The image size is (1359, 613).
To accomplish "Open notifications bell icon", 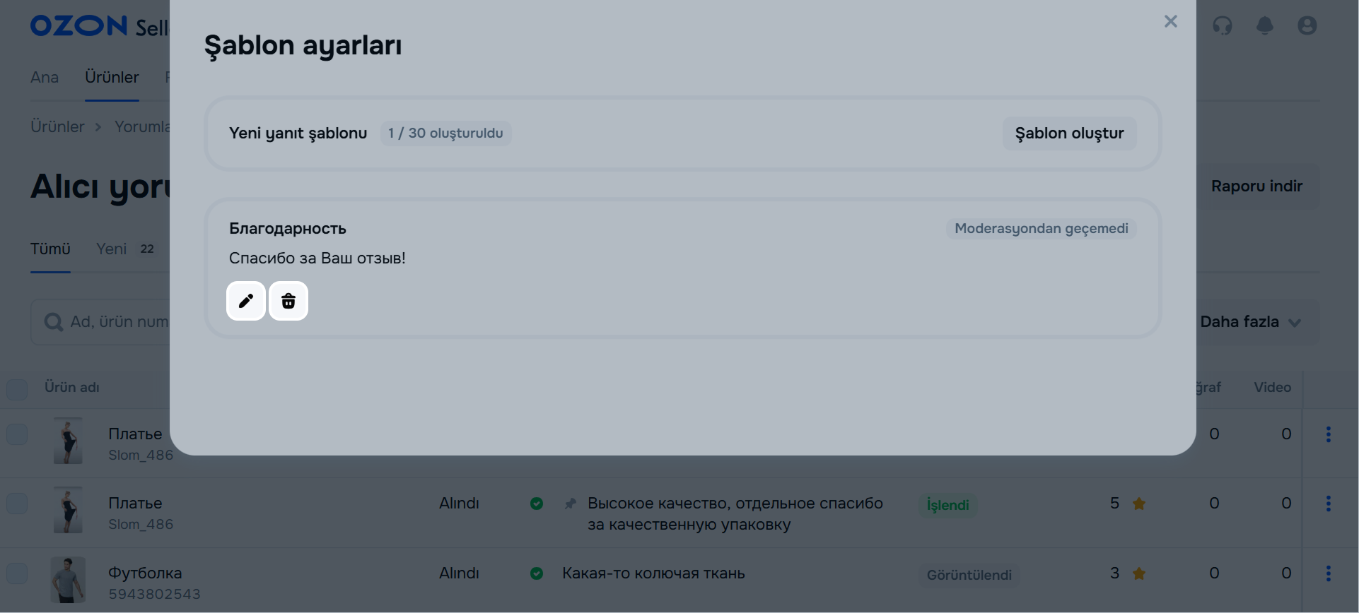I will point(1264,26).
